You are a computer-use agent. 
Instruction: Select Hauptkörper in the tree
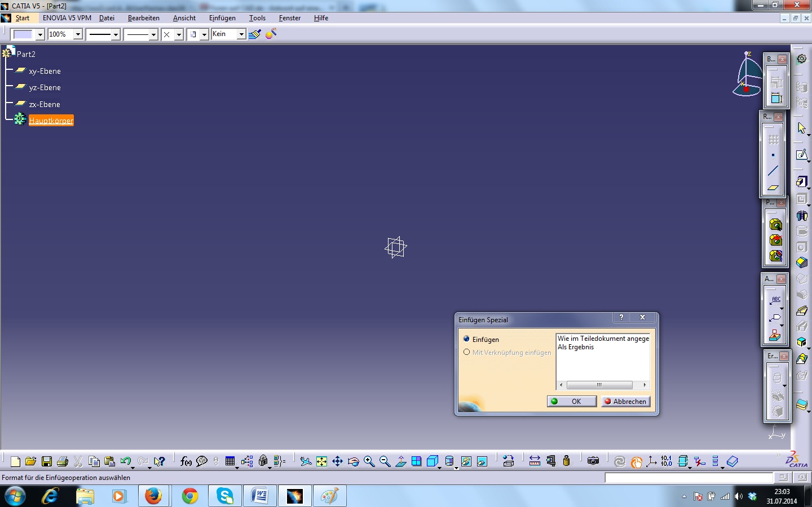tap(51, 121)
